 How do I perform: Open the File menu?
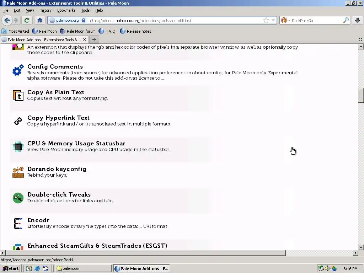pyautogui.click(x=5, y=10)
